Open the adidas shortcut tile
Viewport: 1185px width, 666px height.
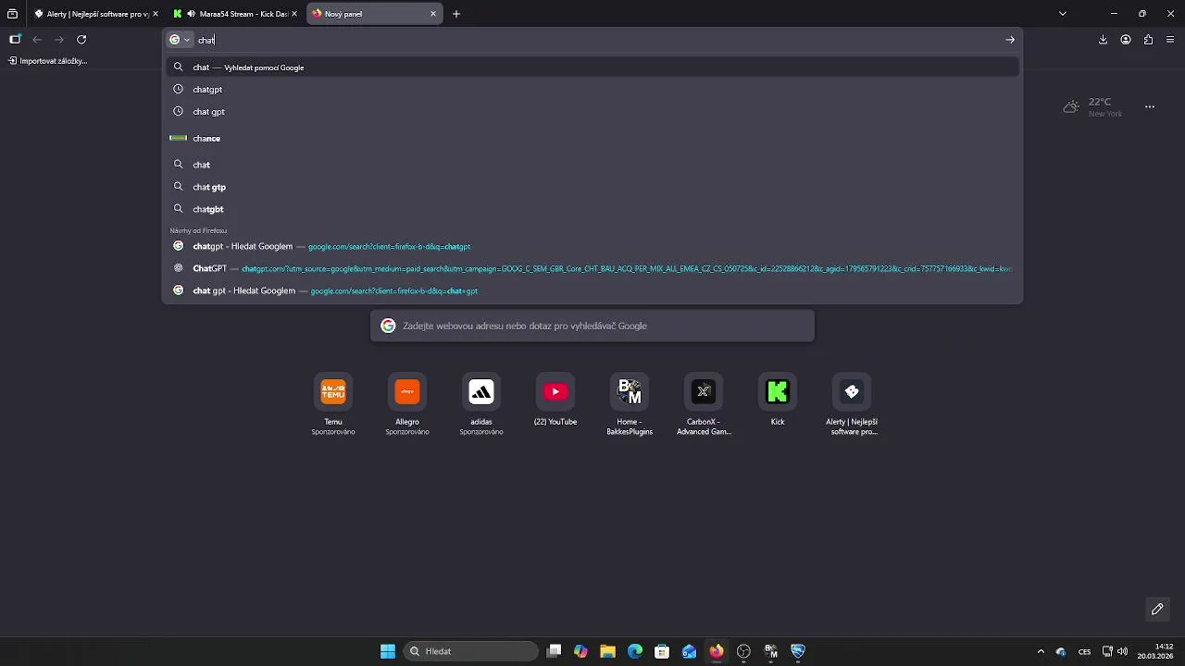(x=481, y=404)
